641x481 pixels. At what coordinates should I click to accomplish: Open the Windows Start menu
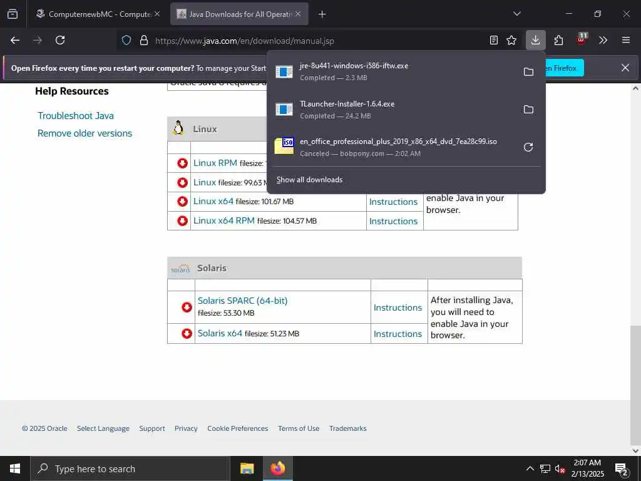(15, 468)
